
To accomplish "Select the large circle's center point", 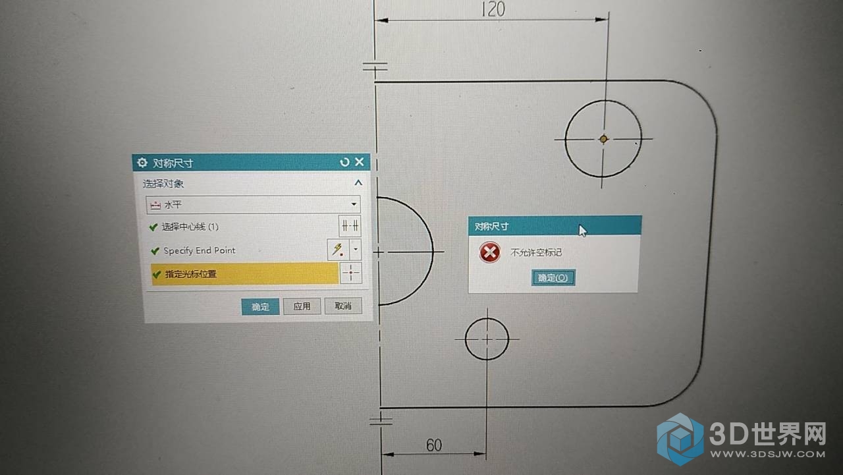I will point(603,139).
